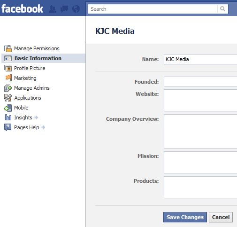The image size is (237, 227).
Task: Click into the Founded field
Action: click(x=200, y=82)
